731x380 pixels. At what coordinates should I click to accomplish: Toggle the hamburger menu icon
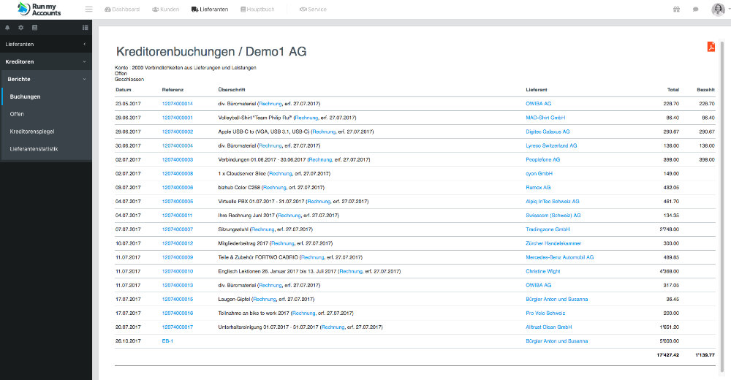click(88, 9)
